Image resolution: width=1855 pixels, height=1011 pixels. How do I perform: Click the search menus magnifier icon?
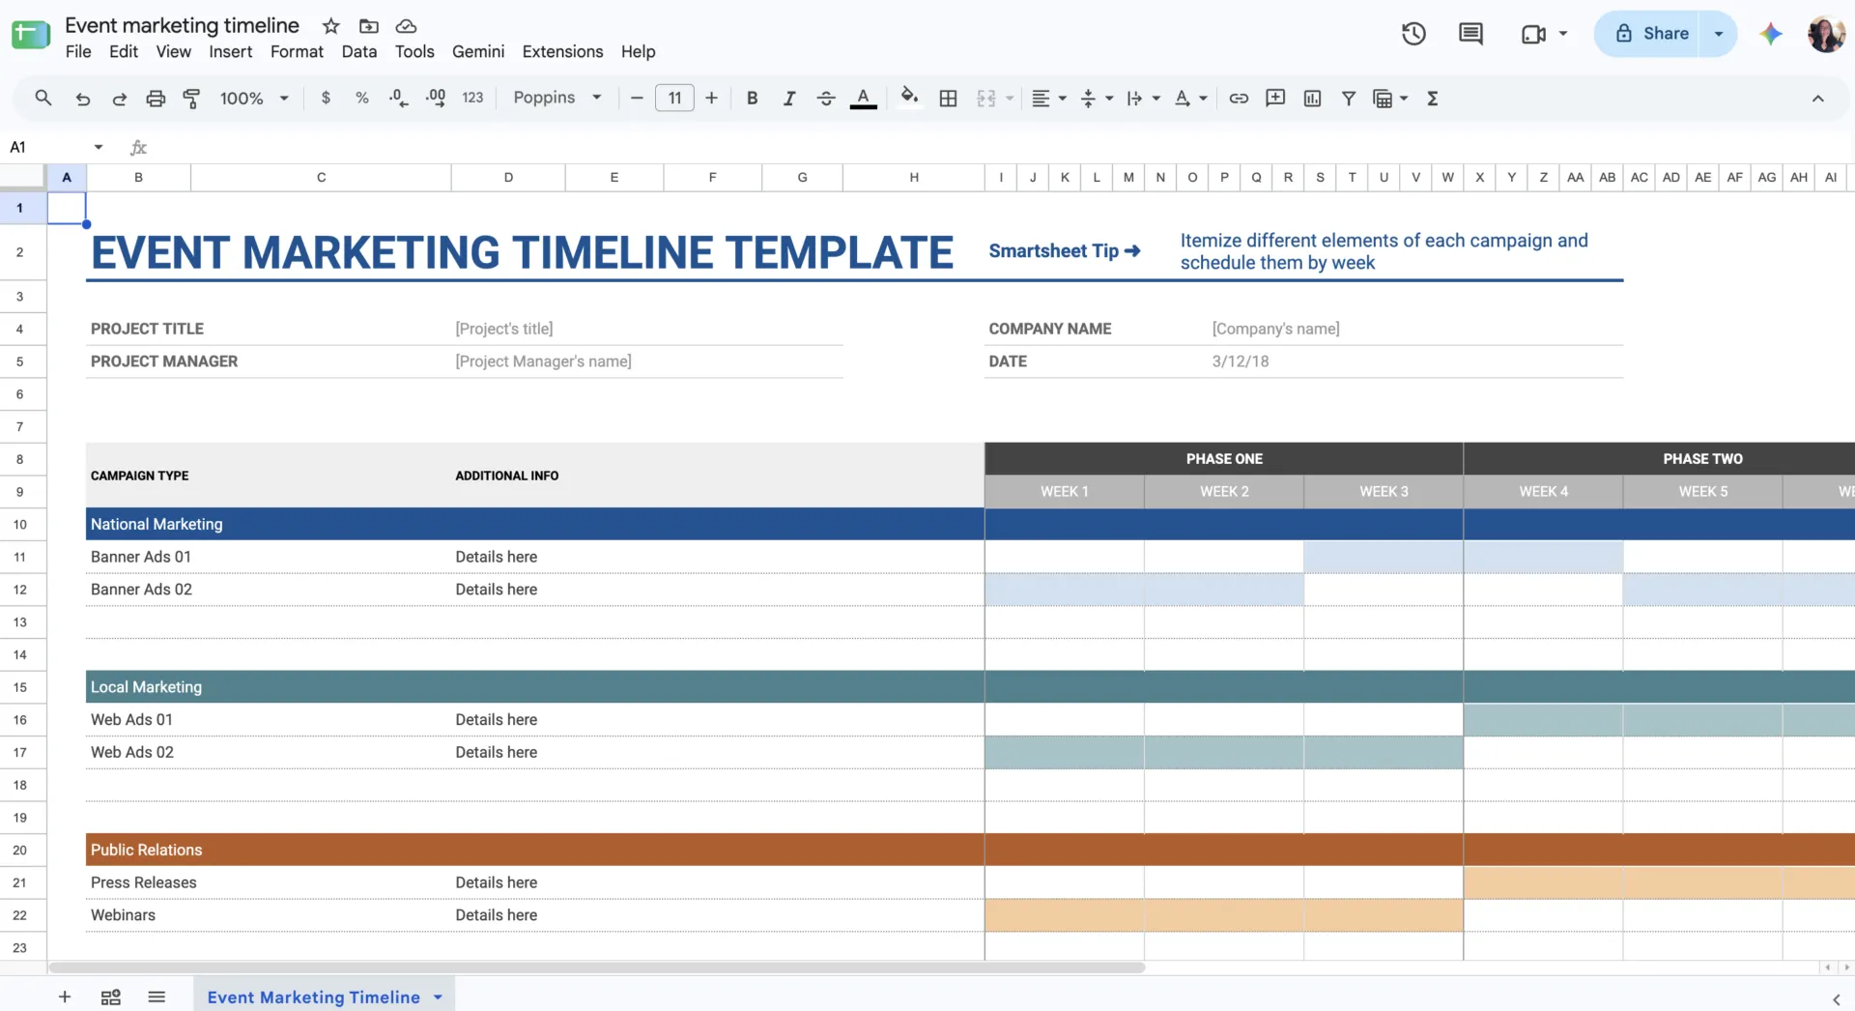click(43, 98)
